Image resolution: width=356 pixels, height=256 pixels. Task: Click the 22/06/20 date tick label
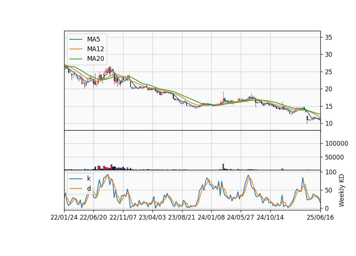click(x=93, y=217)
